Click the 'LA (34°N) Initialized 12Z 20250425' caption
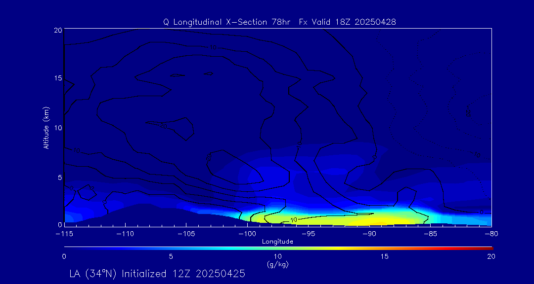 [x=157, y=274]
